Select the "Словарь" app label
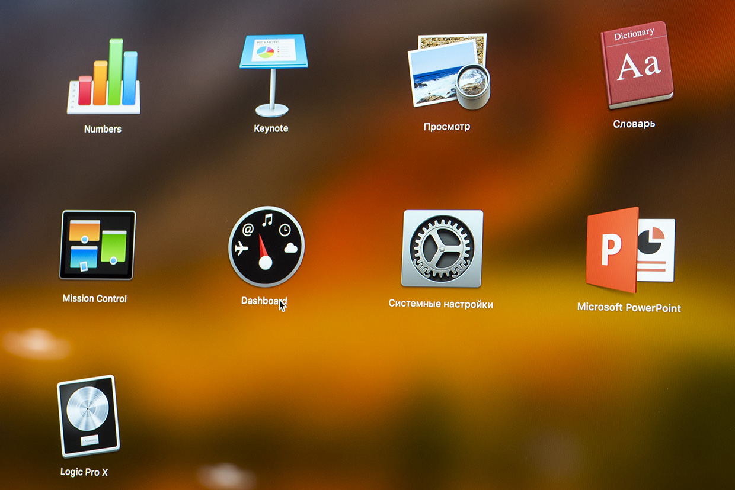Viewport: 735px width, 490px height. [x=634, y=124]
